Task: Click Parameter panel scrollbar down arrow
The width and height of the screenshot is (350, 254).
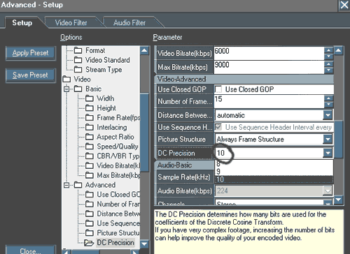Action: (x=338, y=200)
